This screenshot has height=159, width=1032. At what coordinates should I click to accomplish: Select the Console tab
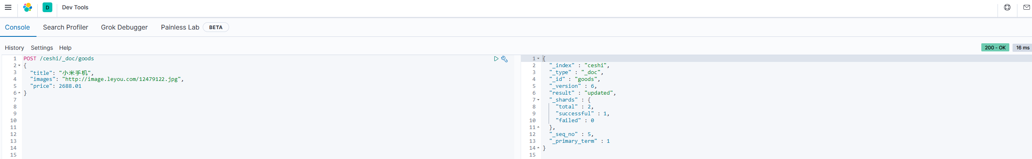[x=17, y=27]
